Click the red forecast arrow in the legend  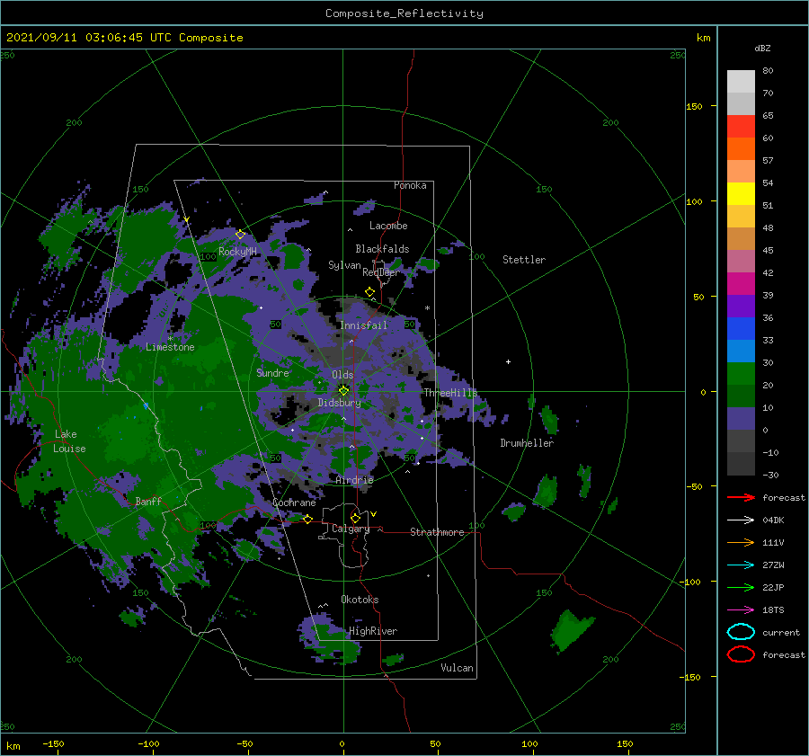(x=741, y=497)
